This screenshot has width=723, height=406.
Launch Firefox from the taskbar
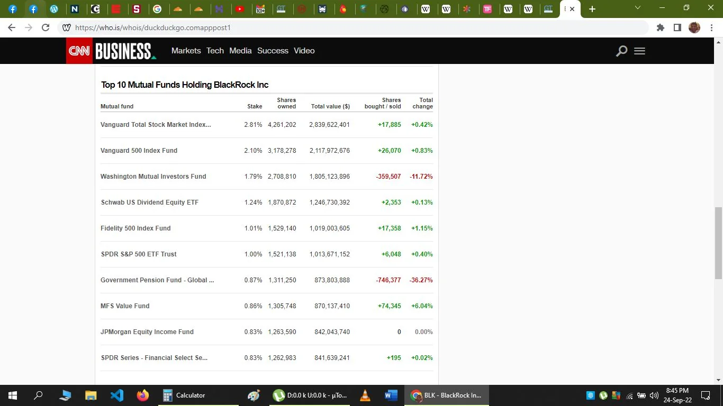[x=143, y=395]
